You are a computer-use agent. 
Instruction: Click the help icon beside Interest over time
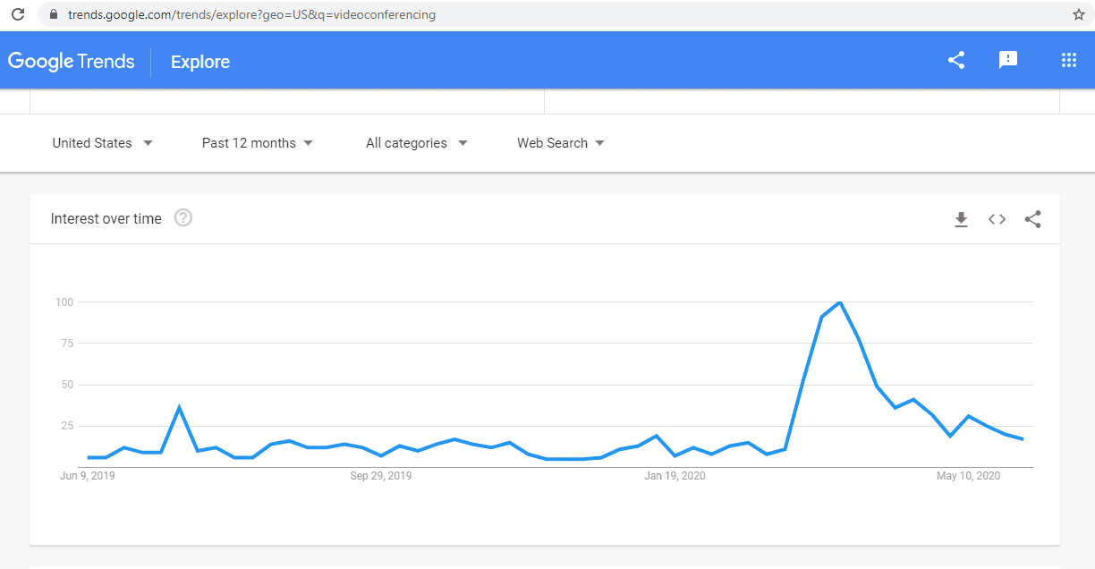tap(183, 217)
